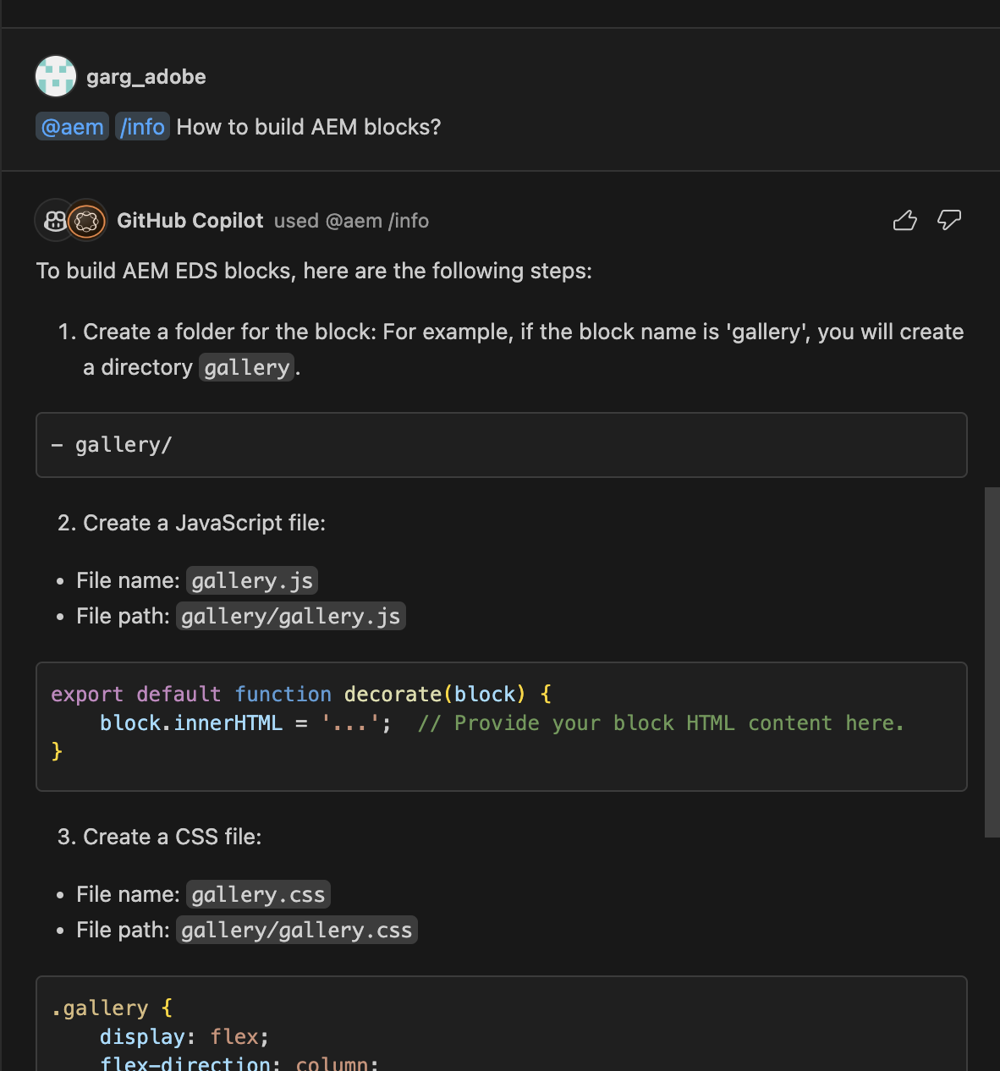Click the garg_adobe user avatar
This screenshot has height=1071, width=1000.
click(x=56, y=77)
